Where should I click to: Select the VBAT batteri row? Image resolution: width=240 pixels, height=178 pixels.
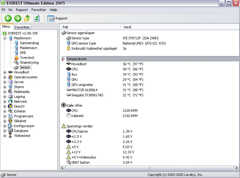coord(150,162)
